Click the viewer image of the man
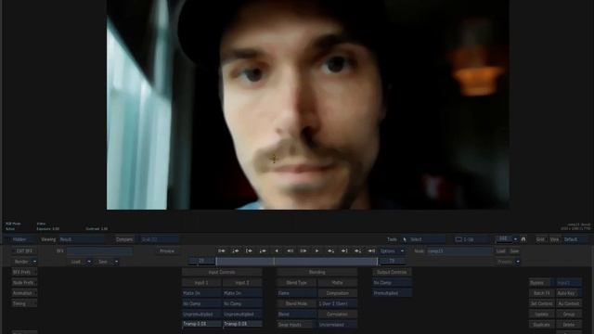The width and height of the screenshot is (594, 334). pyautogui.click(x=307, y=105)
